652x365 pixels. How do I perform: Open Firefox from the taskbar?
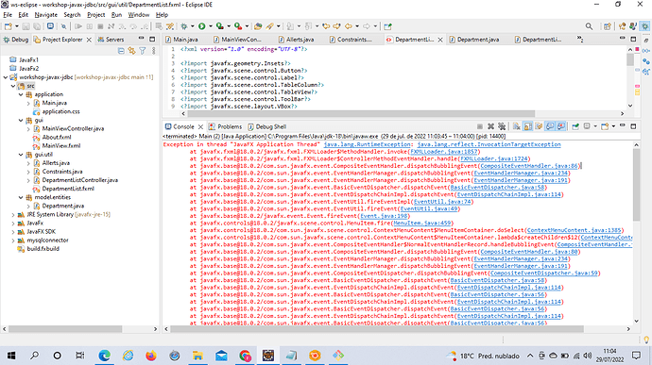coord(151,356)
